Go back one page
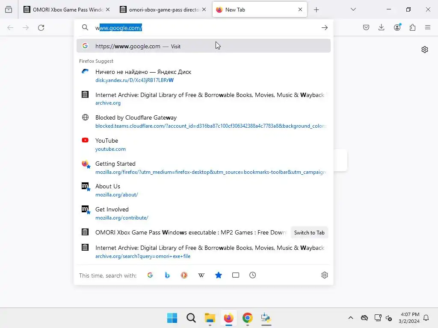Image resolution: width=438 pixels, height=328 pixels. click(10, 28)
